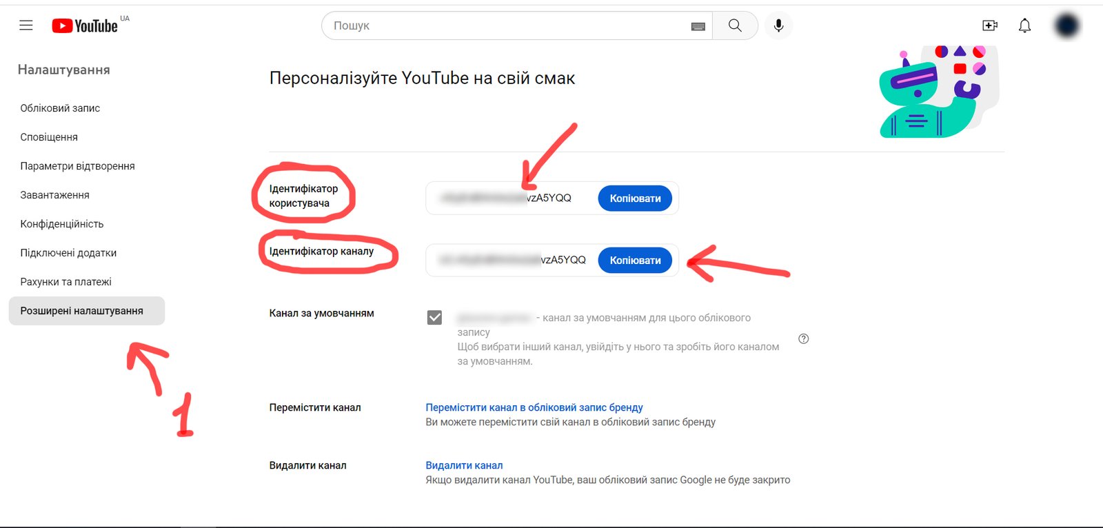Open Конфіденційність settings page
The image size is (1103, 528).
tap(62, 224)
